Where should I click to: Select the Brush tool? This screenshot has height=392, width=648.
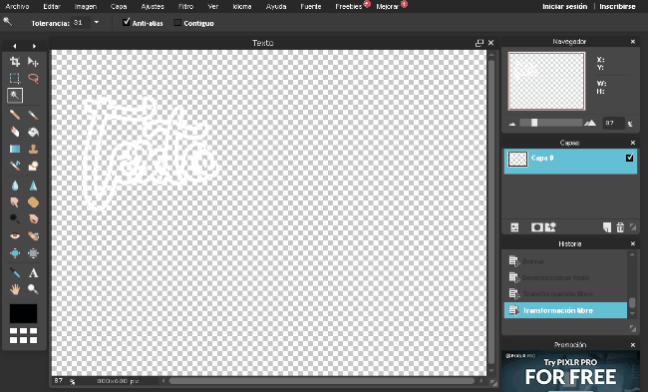tap(33, 115)
